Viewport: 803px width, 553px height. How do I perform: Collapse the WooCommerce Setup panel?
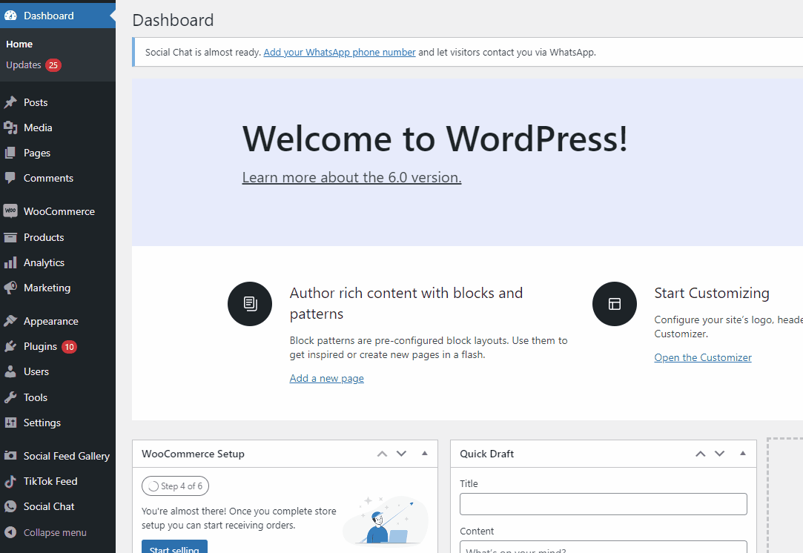tap(425, 454)
